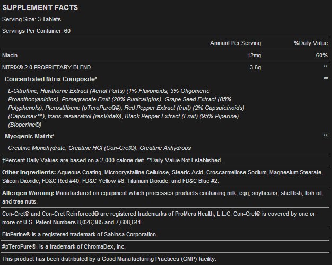Click 'NITRIX® 2.0 PROPRIETARY BLEND' label
This screenshot has height=265, width=332.
tap(47, 67)
